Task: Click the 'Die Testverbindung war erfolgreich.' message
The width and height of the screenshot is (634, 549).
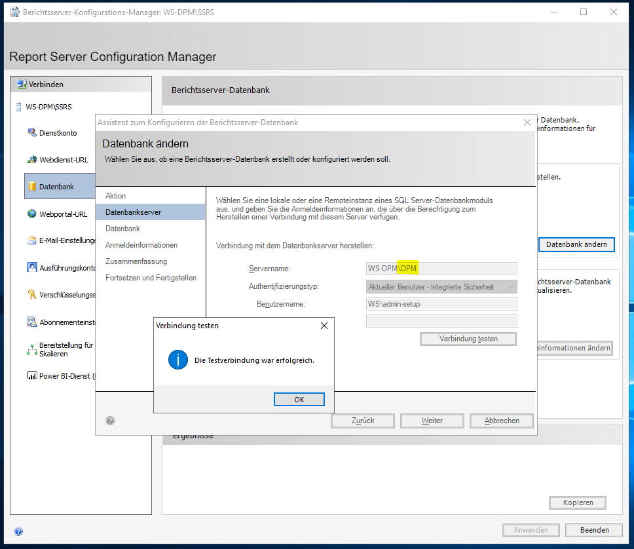Action: 254,360
